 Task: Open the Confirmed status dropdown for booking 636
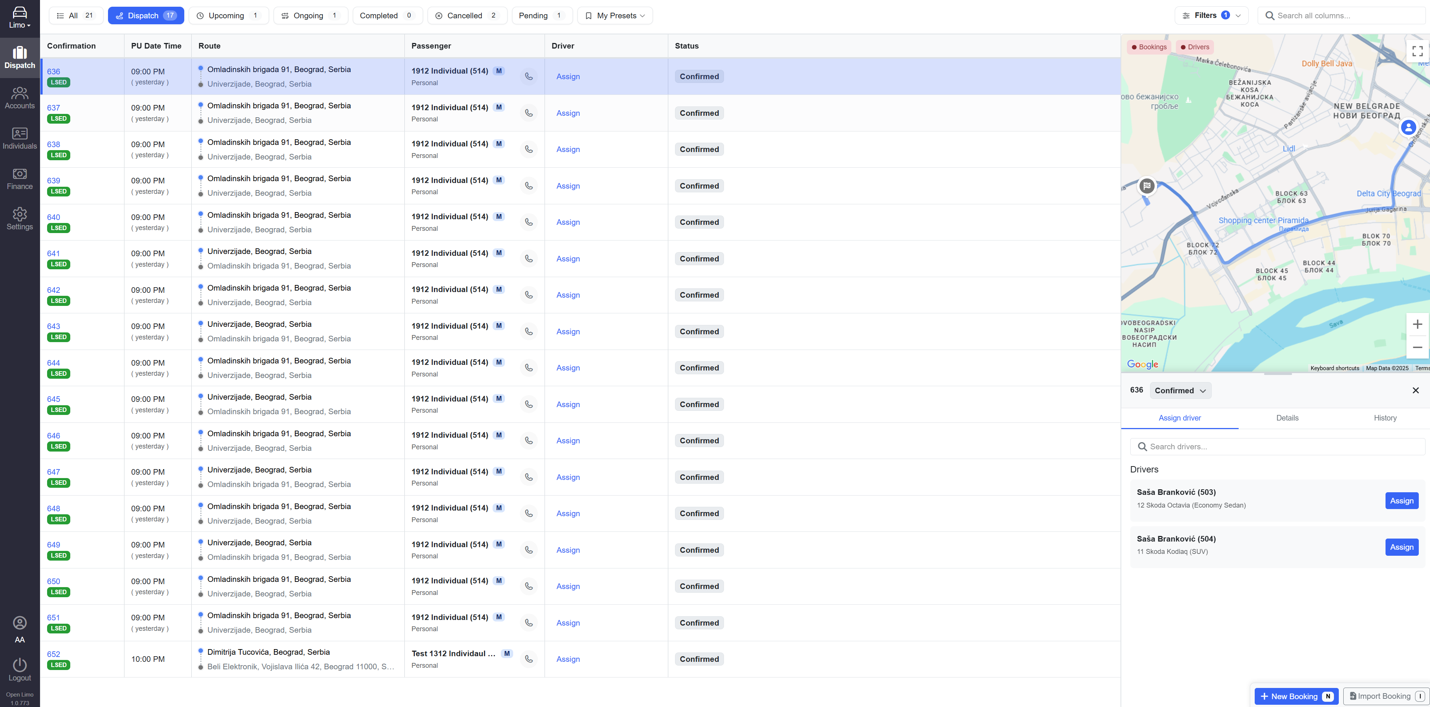point(1180,390)
